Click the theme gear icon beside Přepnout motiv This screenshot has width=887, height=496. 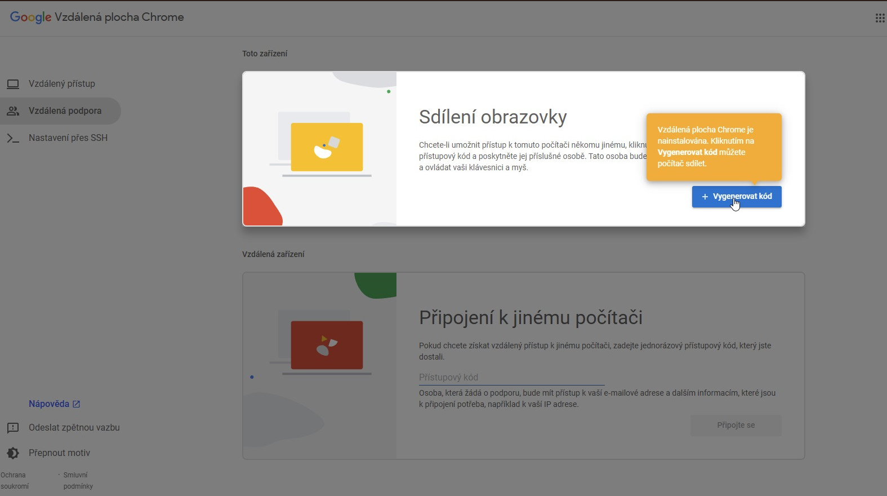point(13,453)
